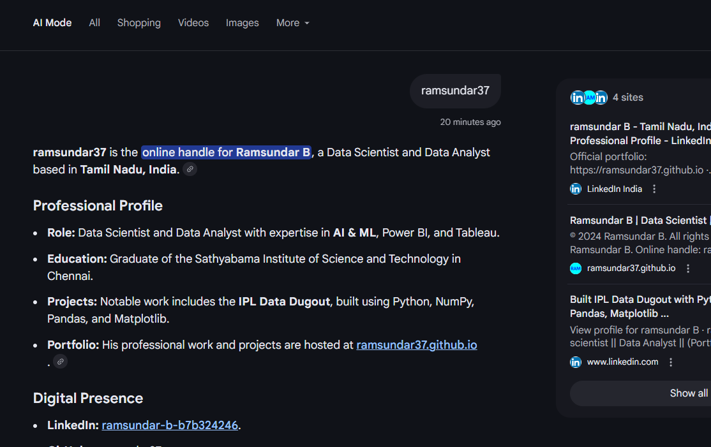711x447 pixels.
Task: Click the IPL Data Dugout bold text
Action: coord(284,302)
